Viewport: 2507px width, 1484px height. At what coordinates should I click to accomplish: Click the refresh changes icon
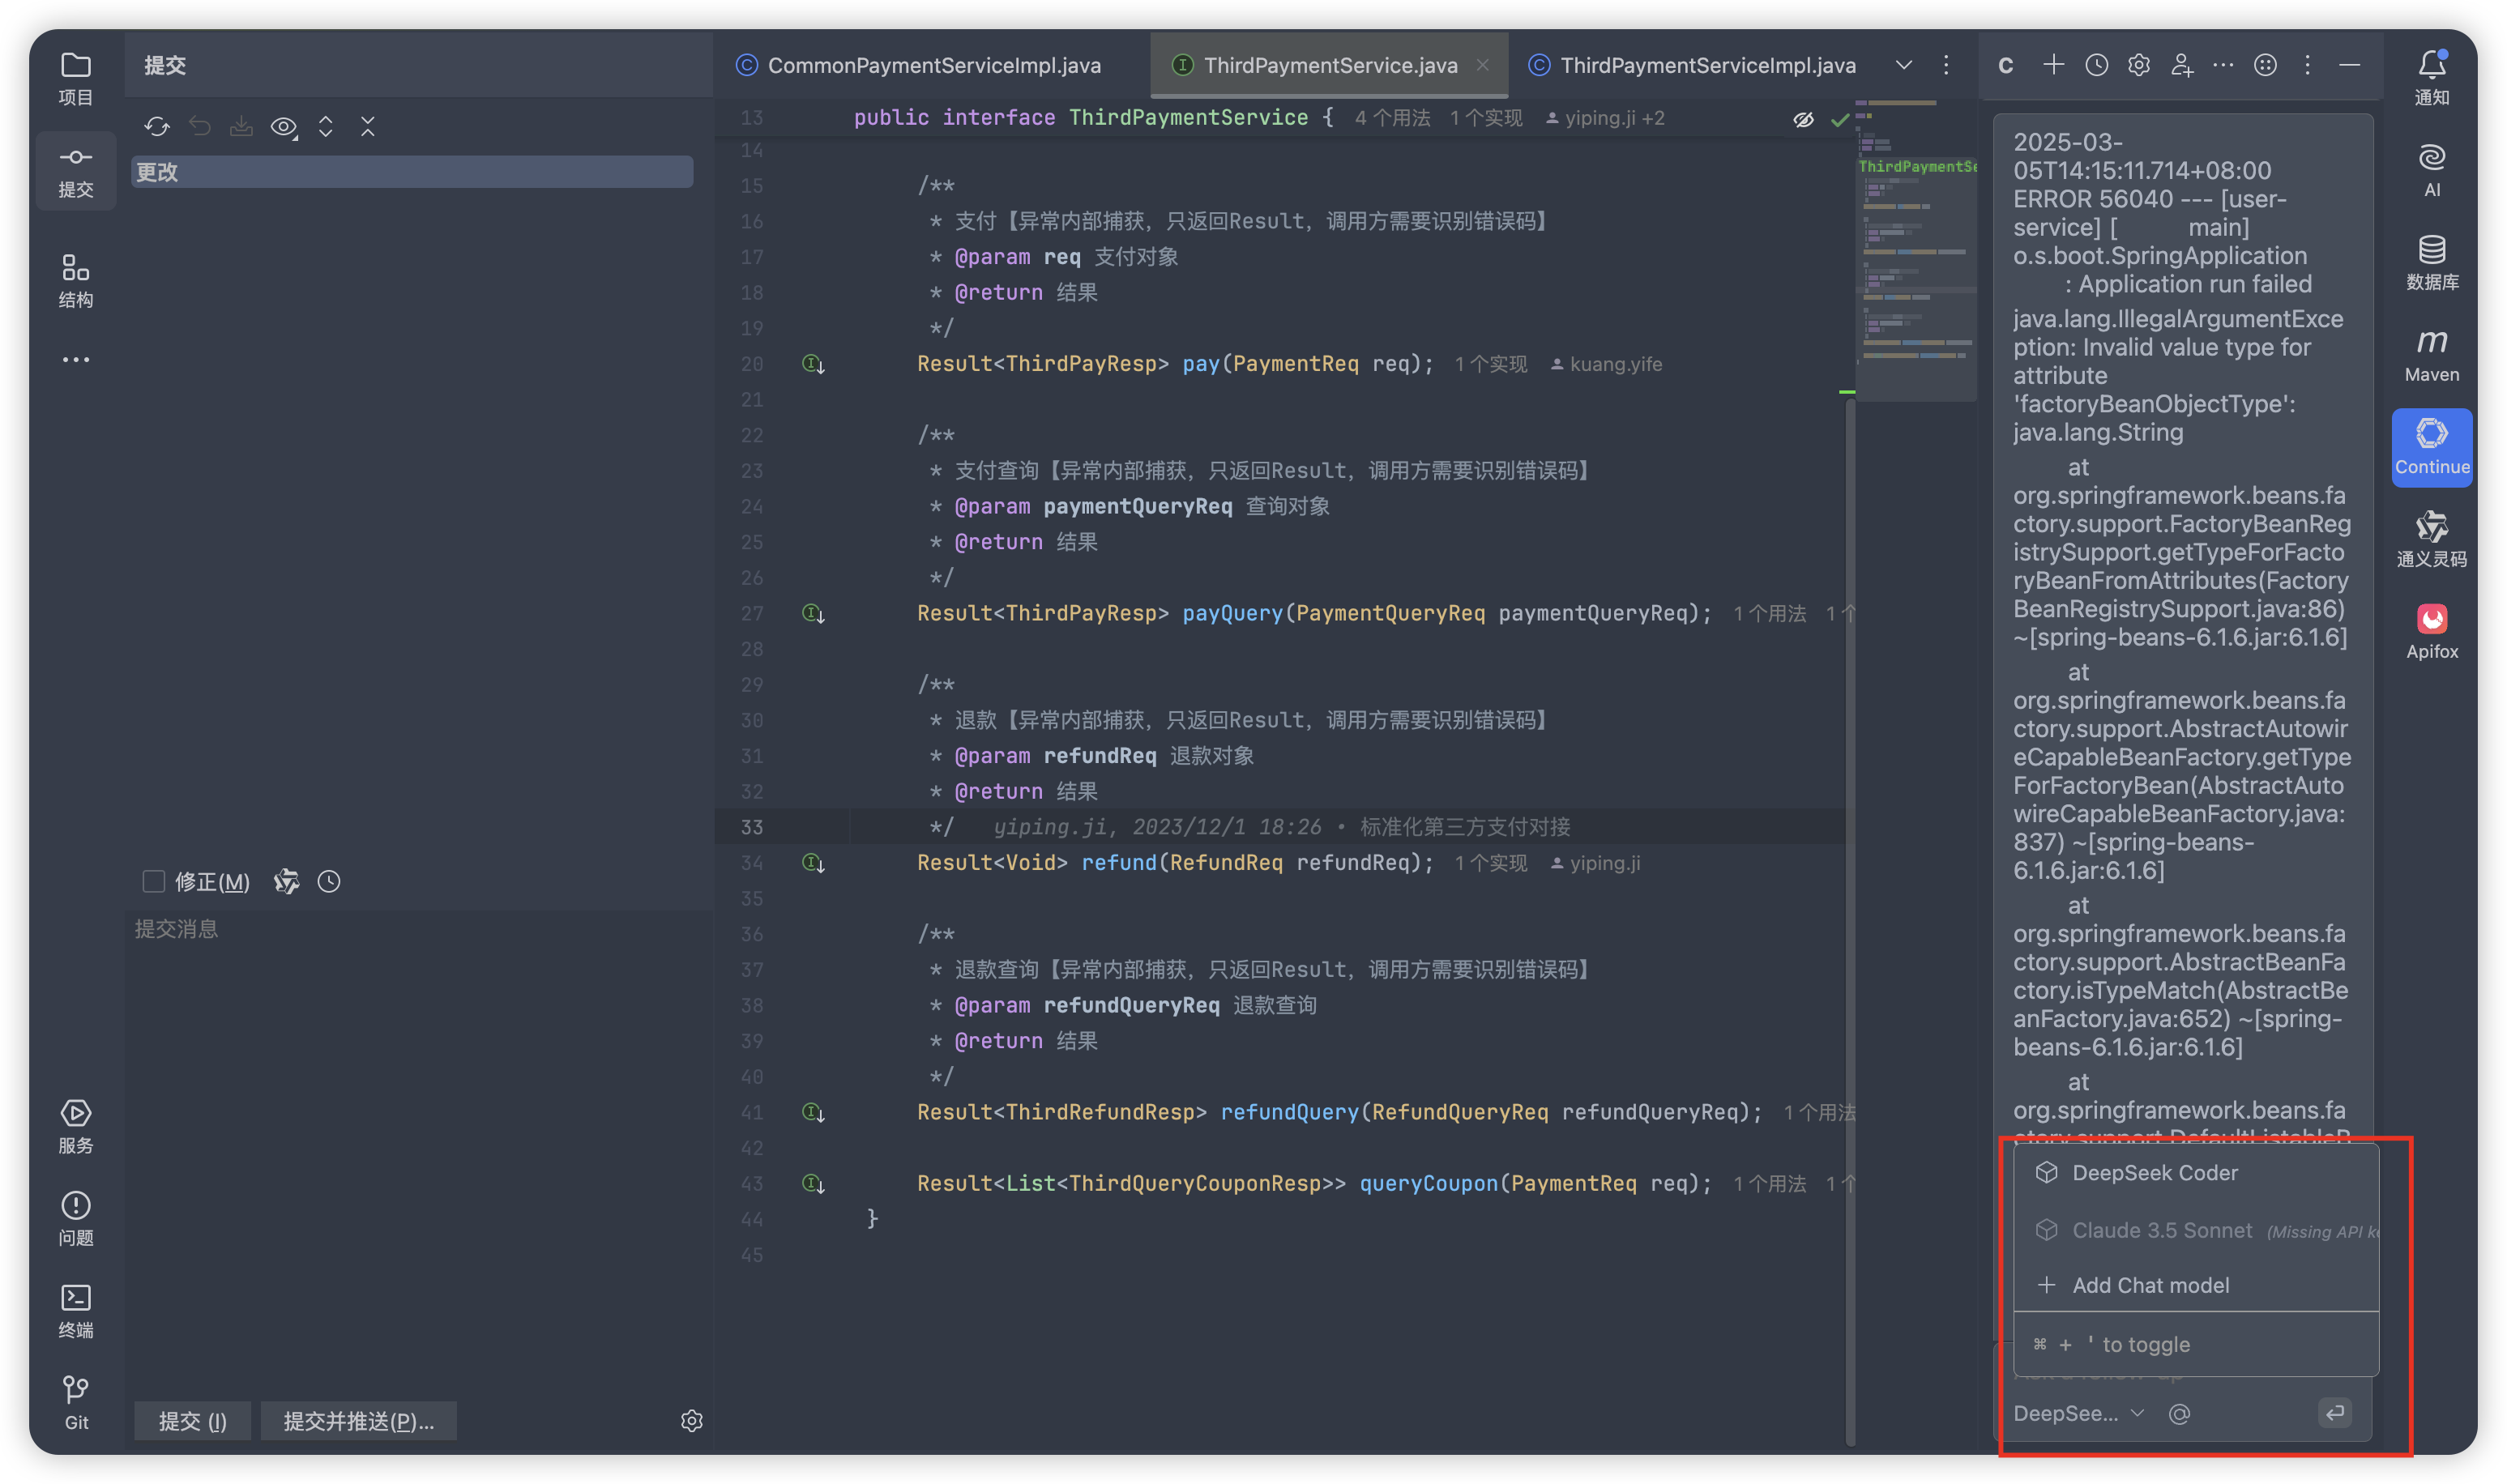[157, 127]
